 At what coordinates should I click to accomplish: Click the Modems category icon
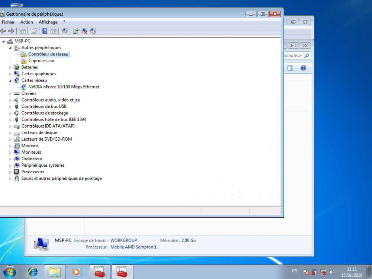tap(17, 146)
